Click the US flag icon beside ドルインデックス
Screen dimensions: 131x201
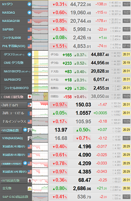[x=30, y=122]
